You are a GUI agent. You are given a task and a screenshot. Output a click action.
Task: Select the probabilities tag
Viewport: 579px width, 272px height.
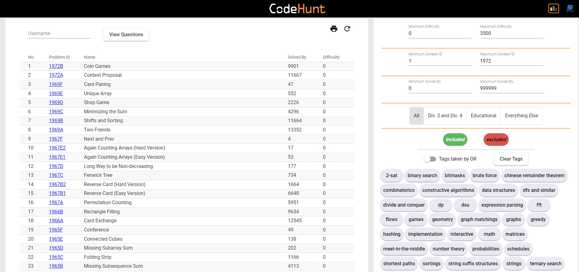click(x=486, y=249)
